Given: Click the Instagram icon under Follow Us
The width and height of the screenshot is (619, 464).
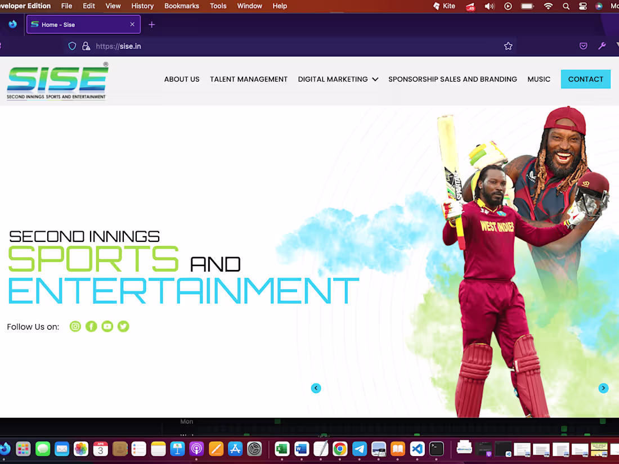Looking at the screenshot, I should coord(75,326).
